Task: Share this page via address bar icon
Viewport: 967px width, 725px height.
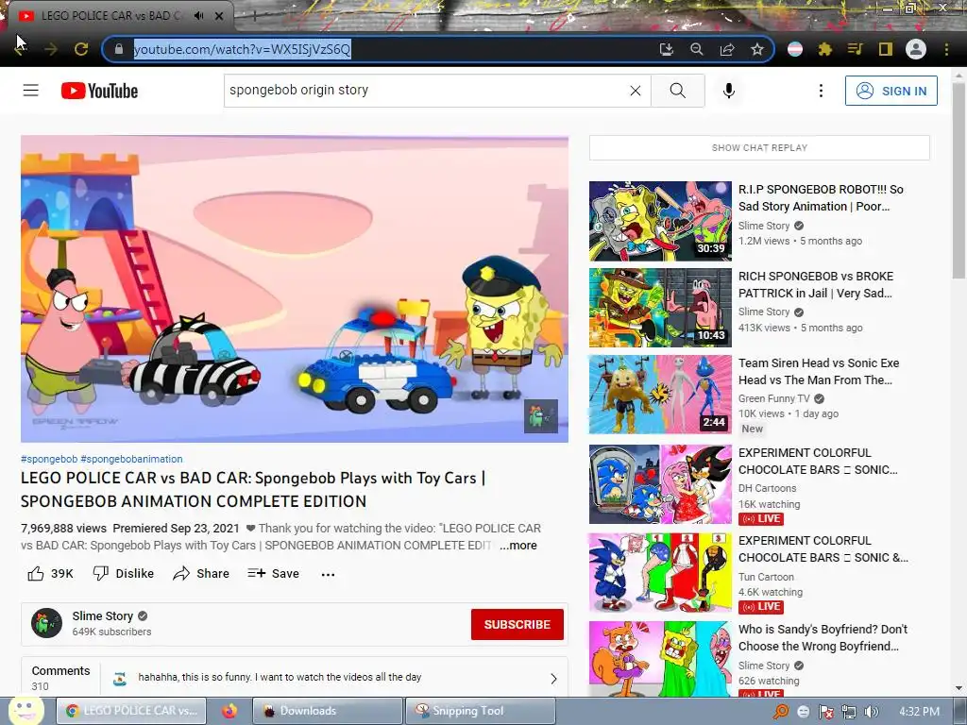Action: pyautogui.click(x=727, y=49)
